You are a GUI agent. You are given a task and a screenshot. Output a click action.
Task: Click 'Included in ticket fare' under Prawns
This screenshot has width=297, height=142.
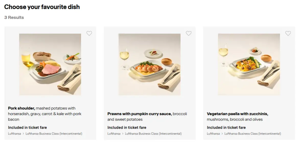[127, 127]
